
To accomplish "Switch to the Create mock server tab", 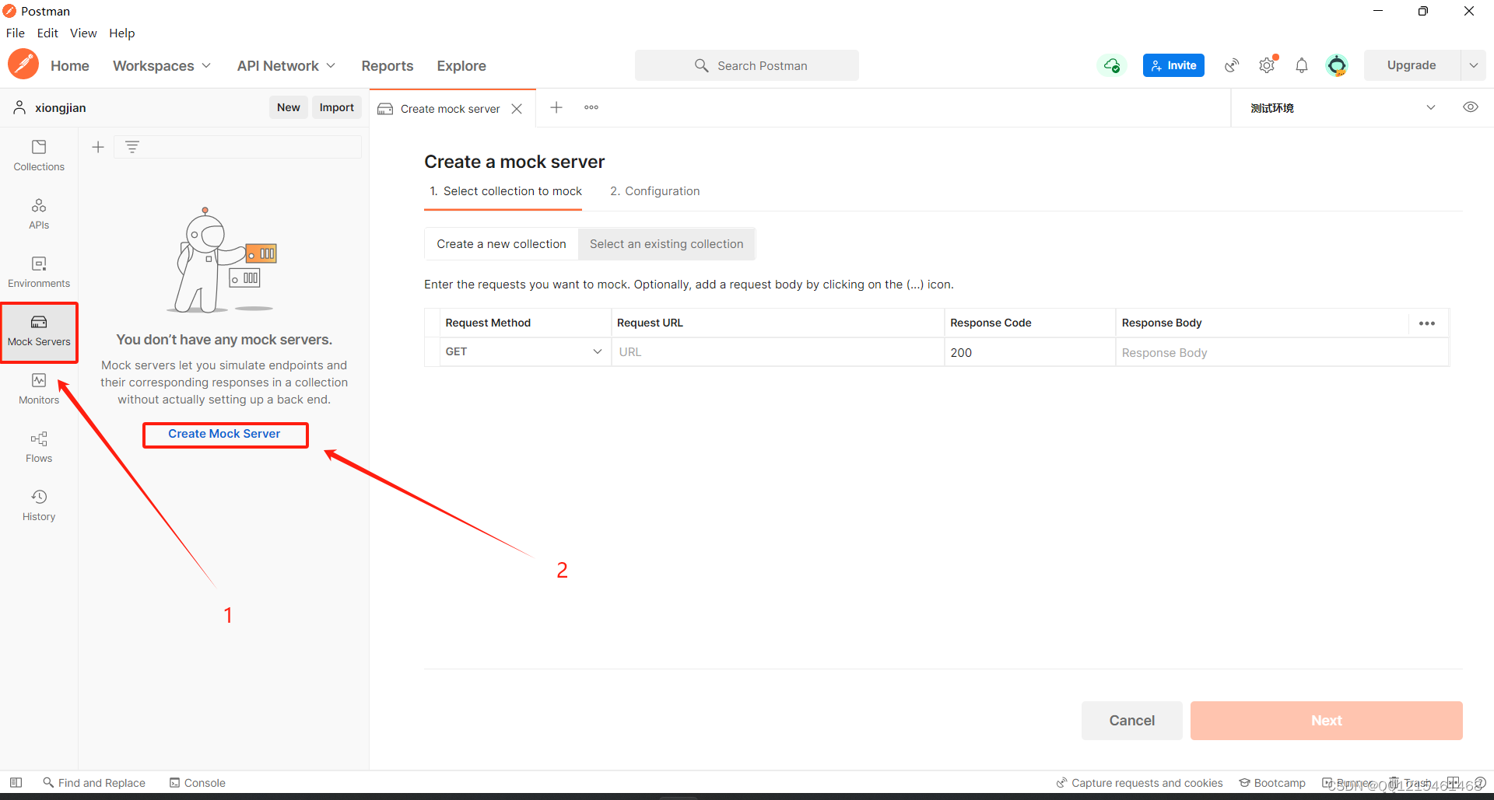I will [x=450, y=109].
